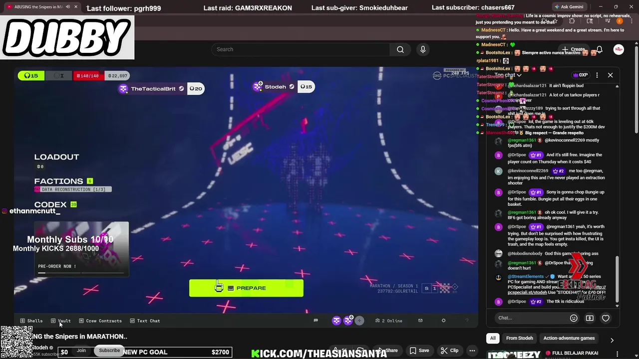
Task: Open the FACTIONS section
Action: tap(58, 181)
